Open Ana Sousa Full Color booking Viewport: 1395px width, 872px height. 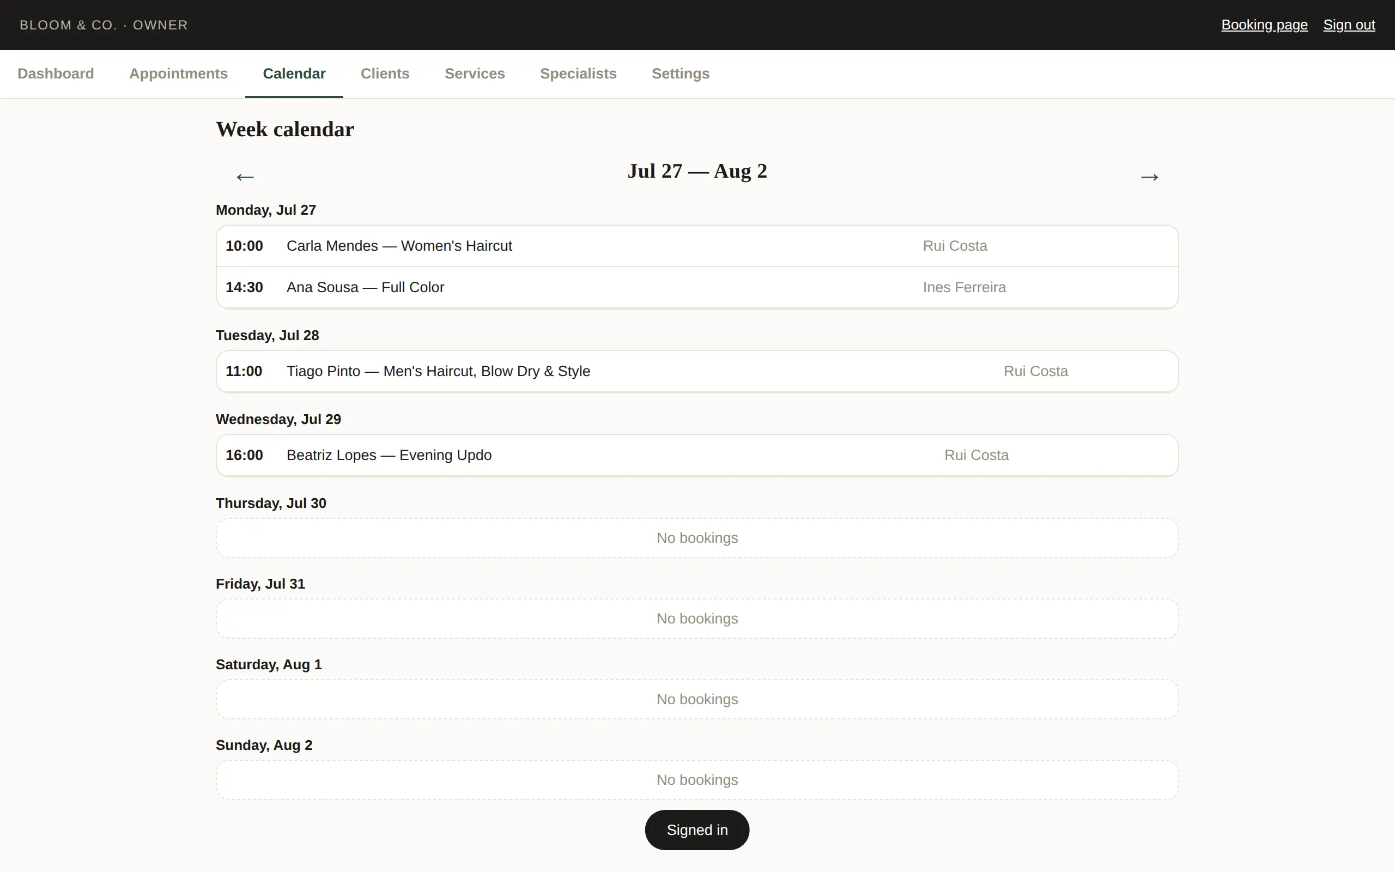tap(697, 287)
